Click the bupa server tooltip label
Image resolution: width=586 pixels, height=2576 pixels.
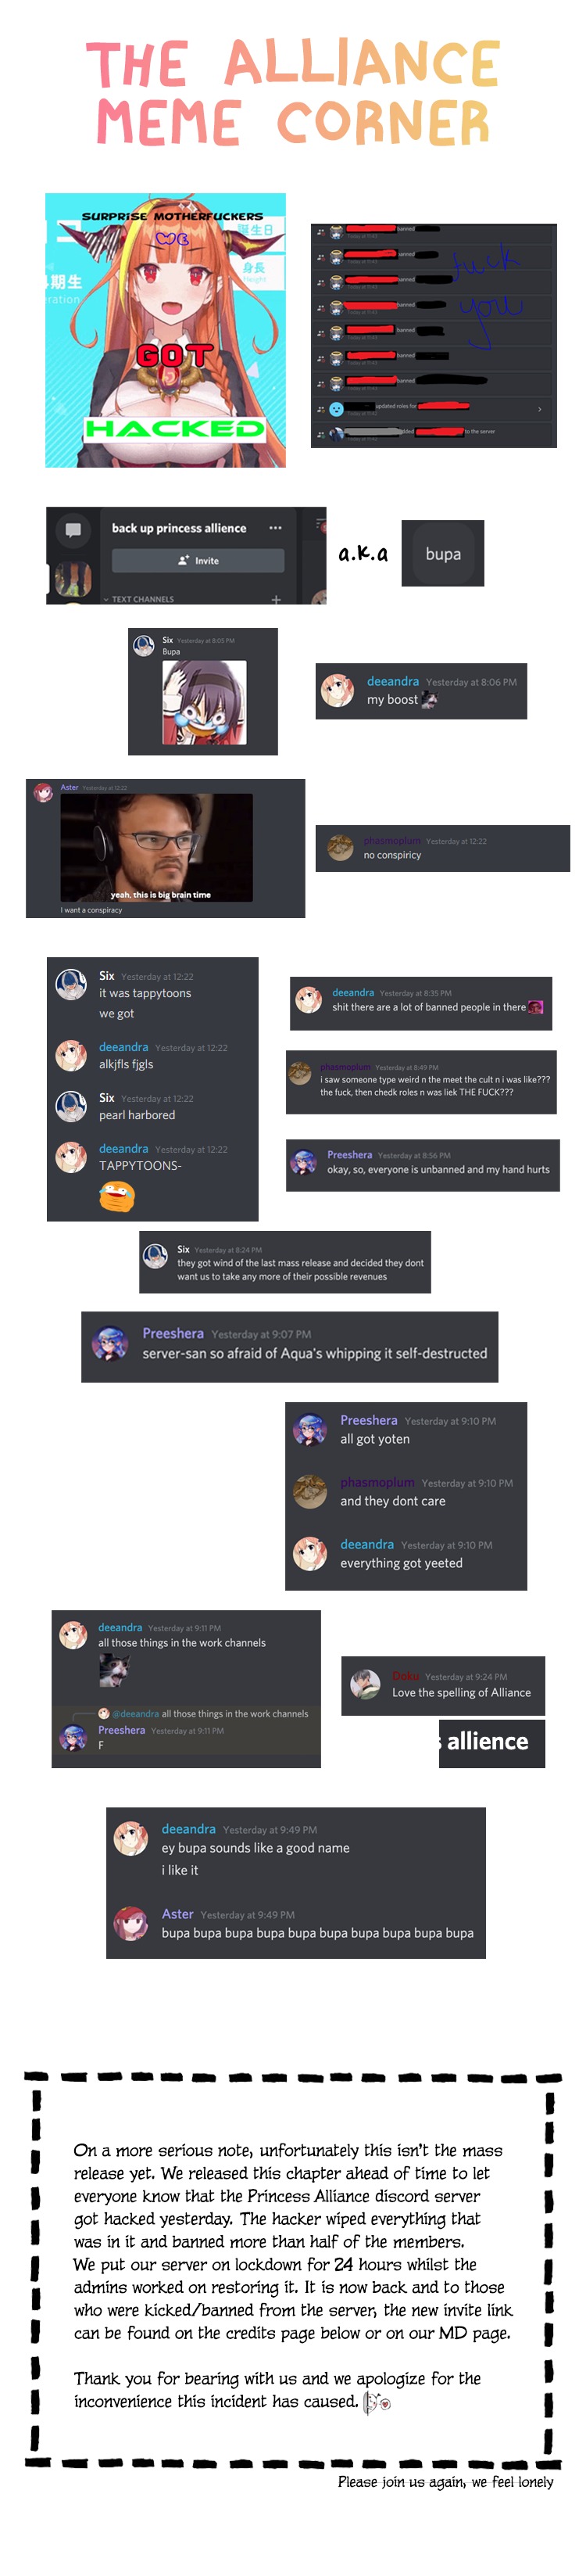[x=442, y=553]
